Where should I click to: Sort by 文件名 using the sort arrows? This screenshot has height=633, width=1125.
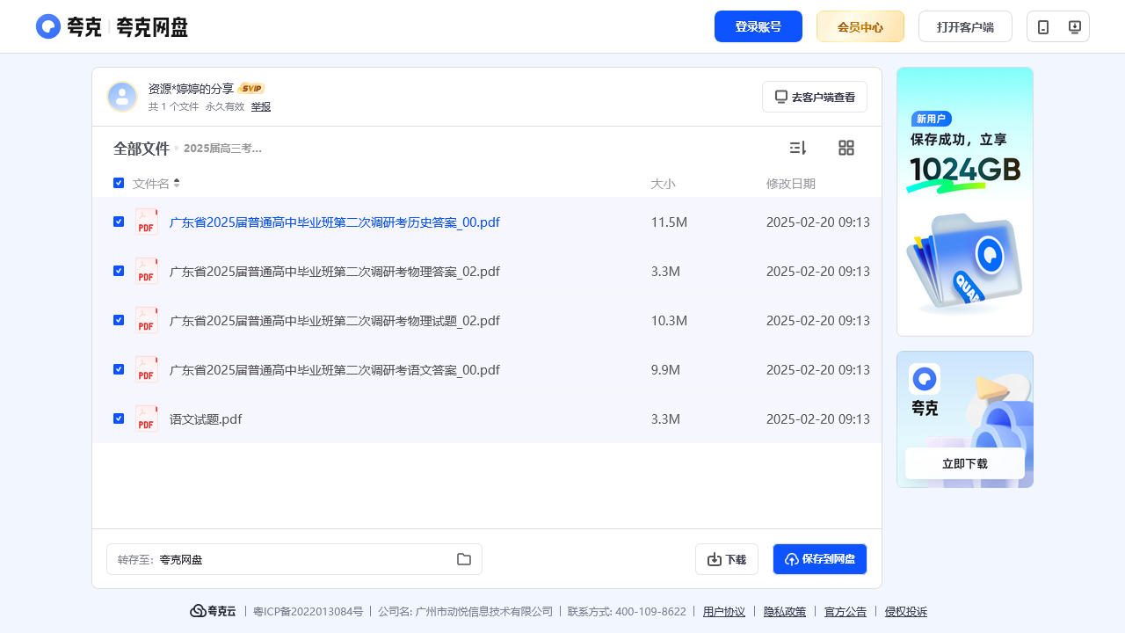pyautogui.click(x=177, y=183)
